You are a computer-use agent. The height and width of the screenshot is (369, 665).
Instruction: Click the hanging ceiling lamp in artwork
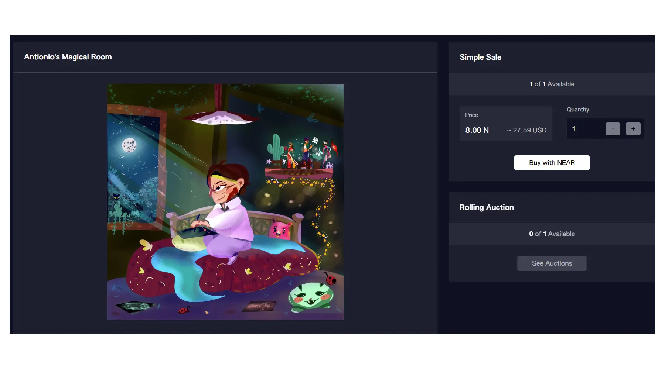221,118
